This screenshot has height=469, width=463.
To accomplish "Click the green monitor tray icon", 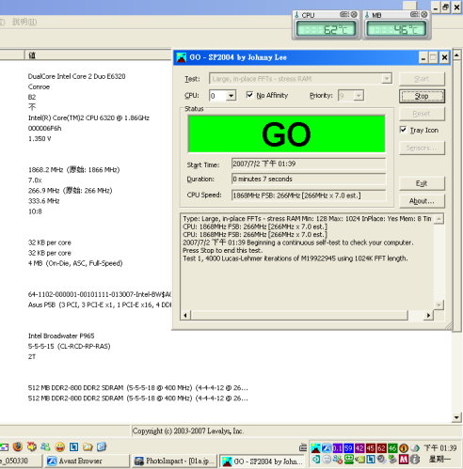I will [x=349, y=460].
